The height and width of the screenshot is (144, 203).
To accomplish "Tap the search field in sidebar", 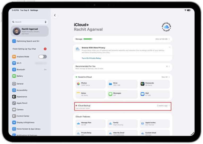I will pos(29,22).
